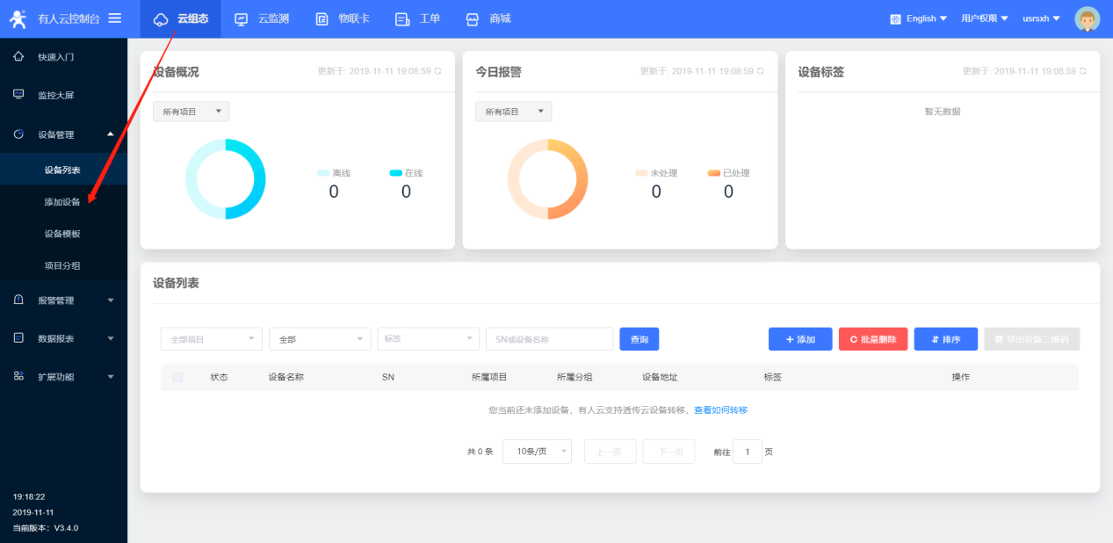Select 添加设备 in the sidebar
This screenshot has height=543, width=1113.
62,202
